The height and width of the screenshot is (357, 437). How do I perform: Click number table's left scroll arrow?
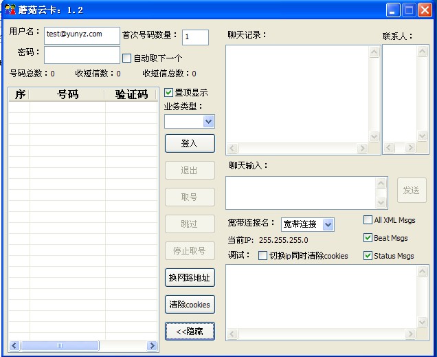[14, 345]
